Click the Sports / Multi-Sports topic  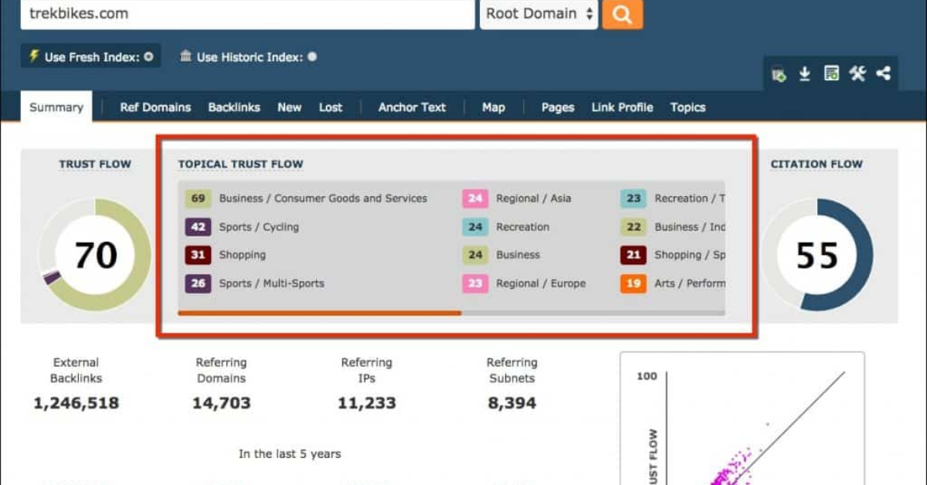[272, 283]
